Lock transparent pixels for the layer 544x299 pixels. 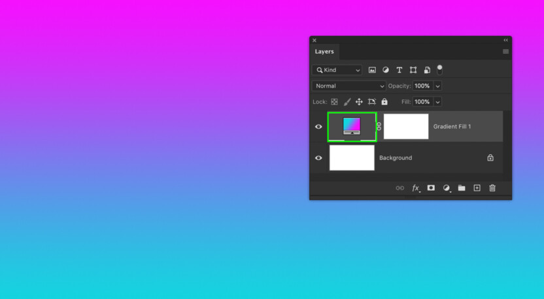pyautogui.click(x=334, y=102)
